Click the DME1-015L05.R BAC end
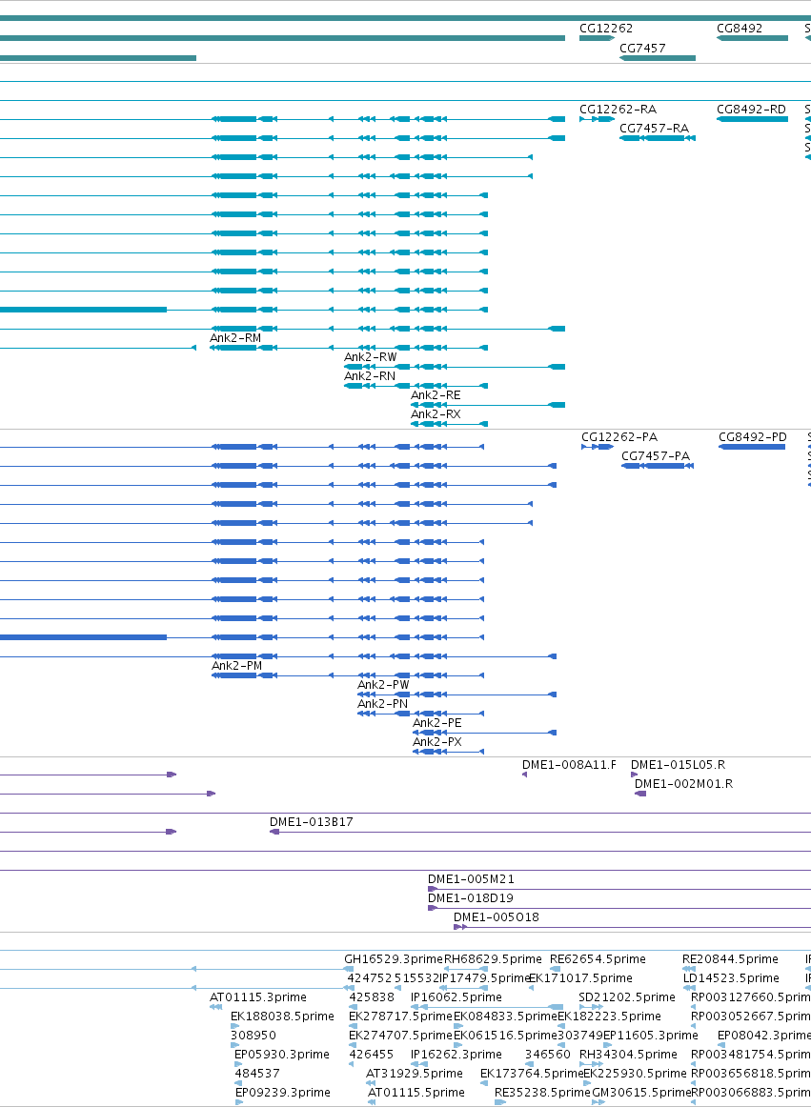811x1107 pixels. pyautogui.click(x=679, y=765)
